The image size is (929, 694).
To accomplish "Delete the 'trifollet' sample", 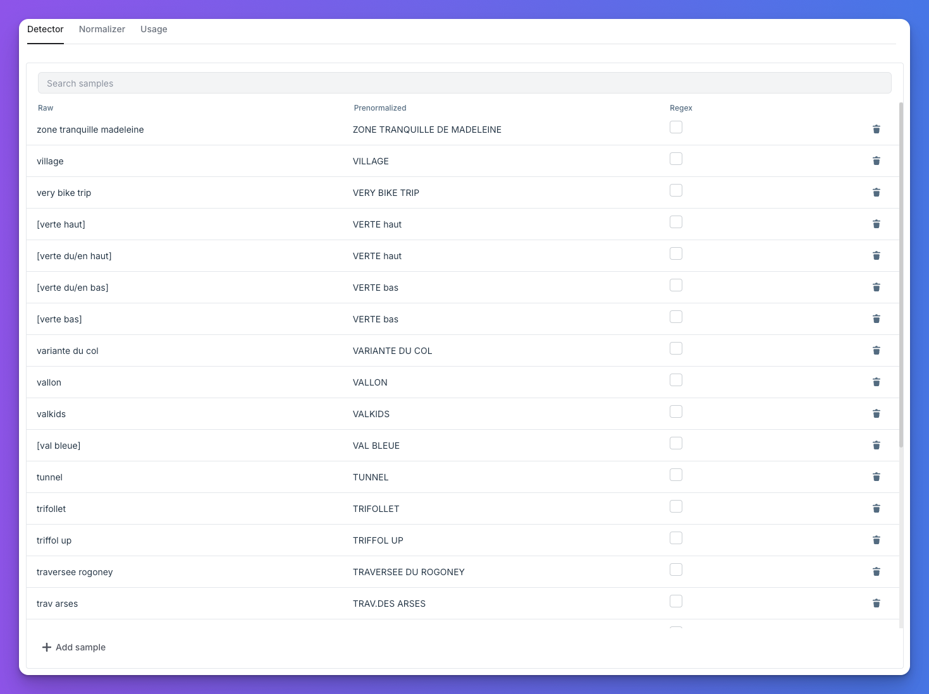I will coord(877,508).
